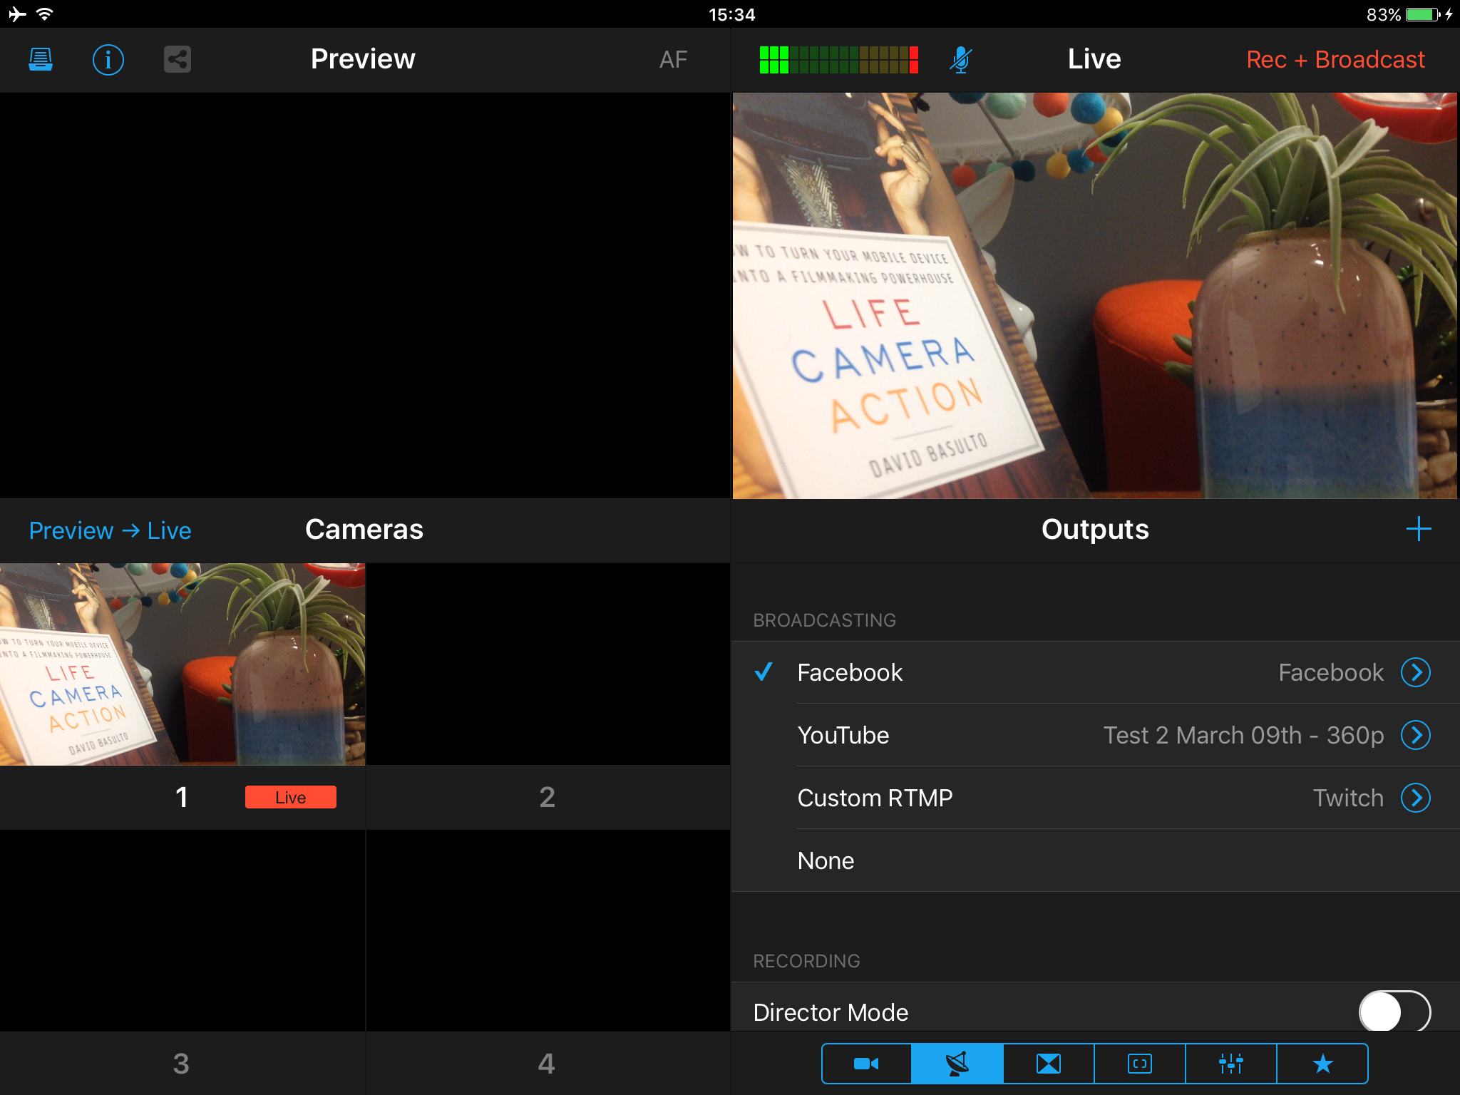This screenshot has width=1460, height=1095.
Task: Mute the microphone icon
Action: tap(960, 60)
